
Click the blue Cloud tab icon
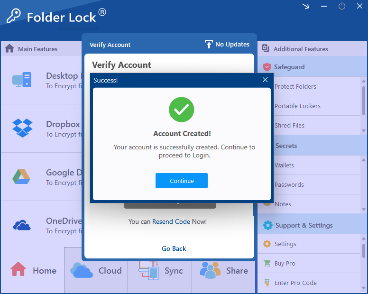[82, 270]
